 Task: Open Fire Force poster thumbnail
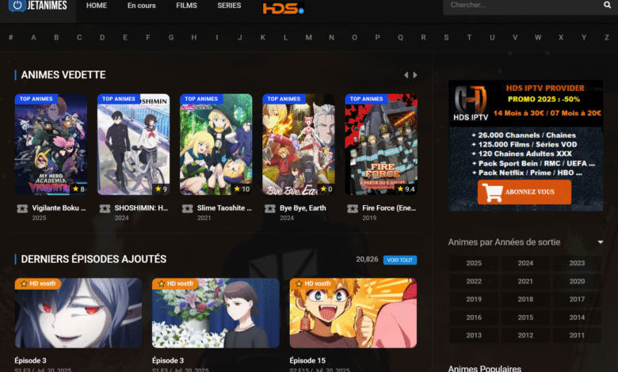tap(381, 145)
